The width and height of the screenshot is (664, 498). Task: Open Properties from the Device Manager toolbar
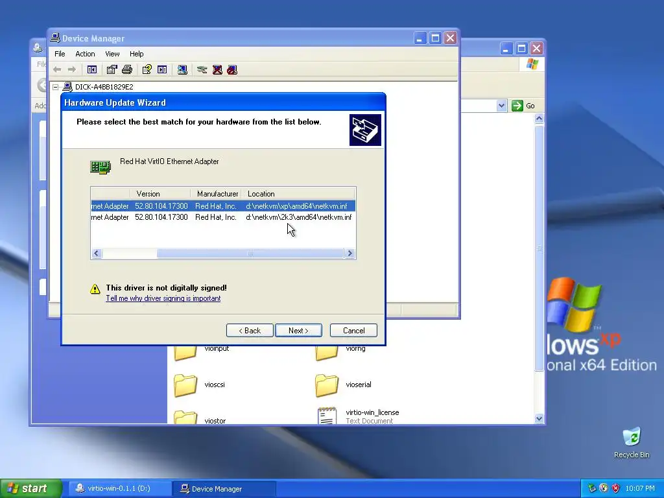(x=112, y=70)
